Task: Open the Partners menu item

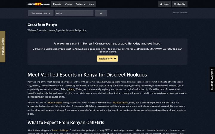Action: [80, 4]
